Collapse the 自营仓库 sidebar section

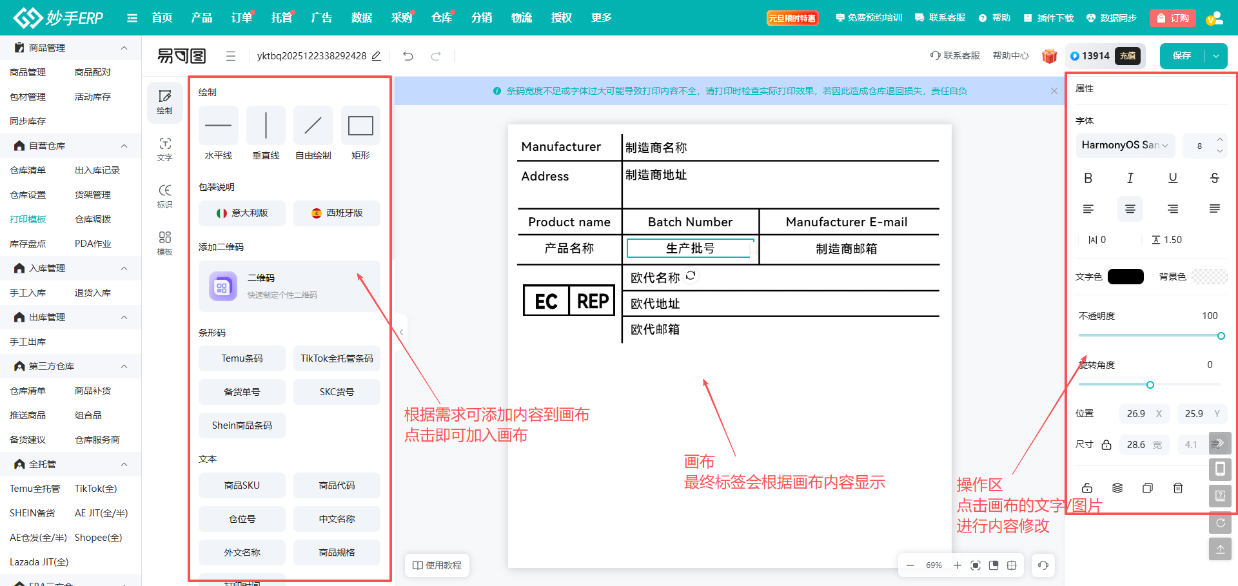[x=124, y=146]
